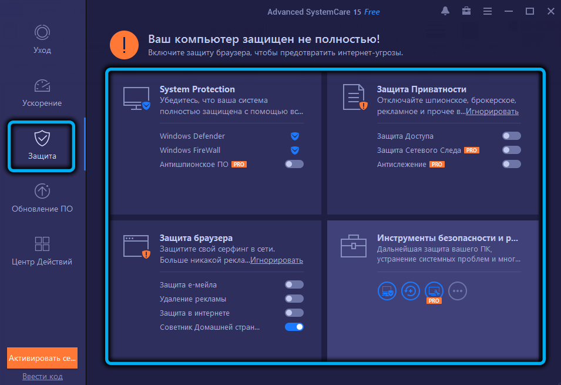Open the PRO repair tool icon
561x385 pixels.
pos(434,291)
